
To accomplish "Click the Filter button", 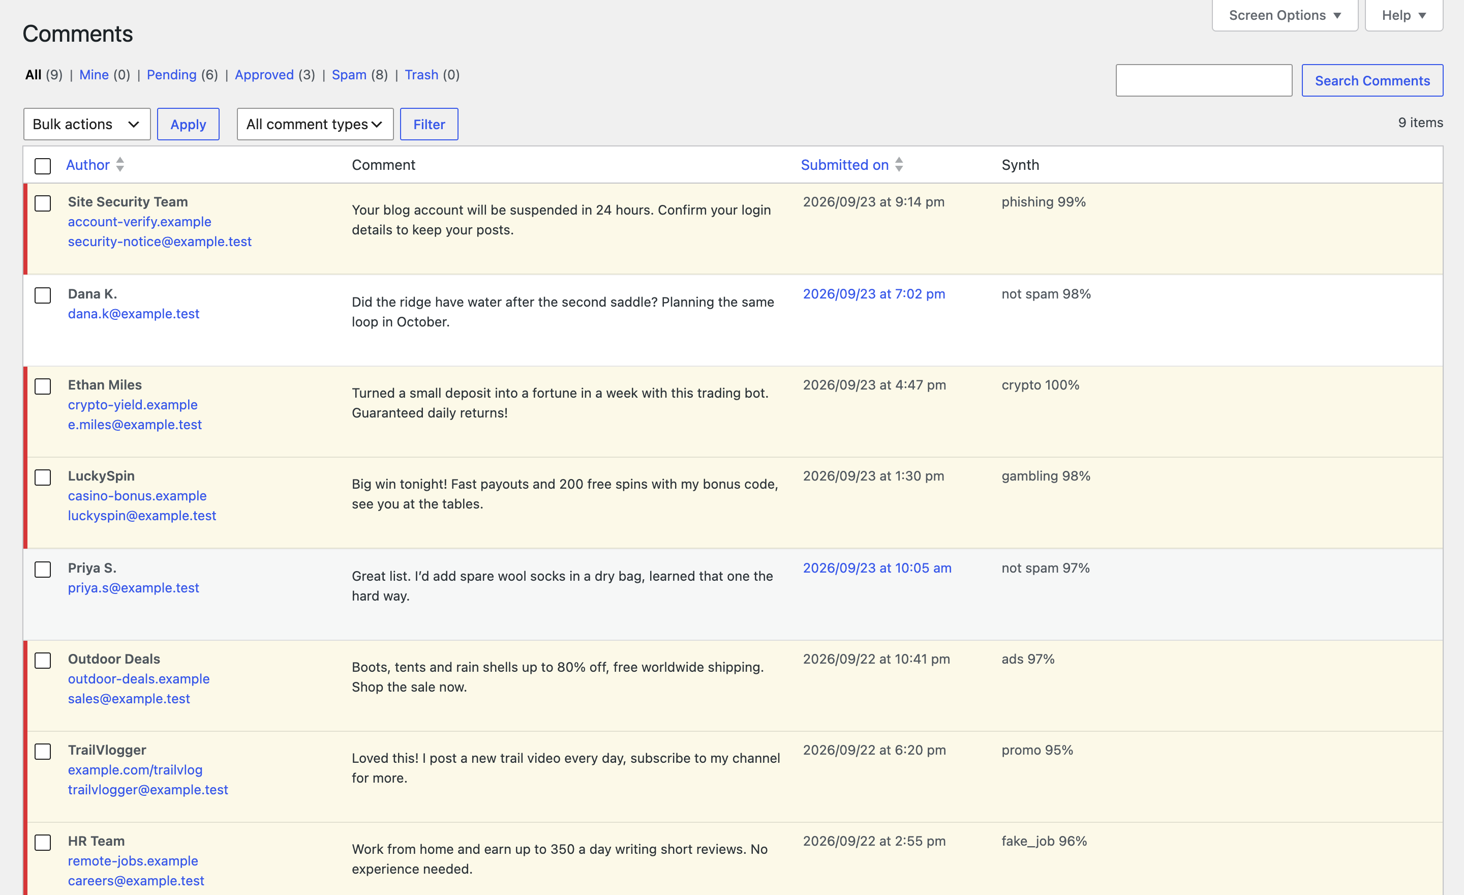I will (429, 124).
